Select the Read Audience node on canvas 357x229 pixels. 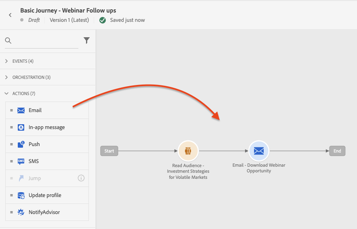(188, 151)
